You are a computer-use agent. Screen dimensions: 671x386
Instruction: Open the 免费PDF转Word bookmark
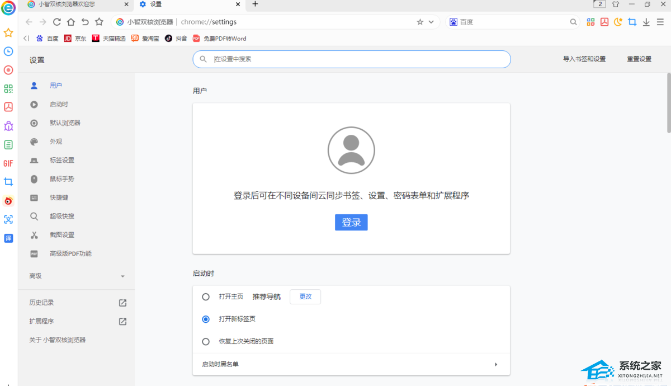[219, 39]
